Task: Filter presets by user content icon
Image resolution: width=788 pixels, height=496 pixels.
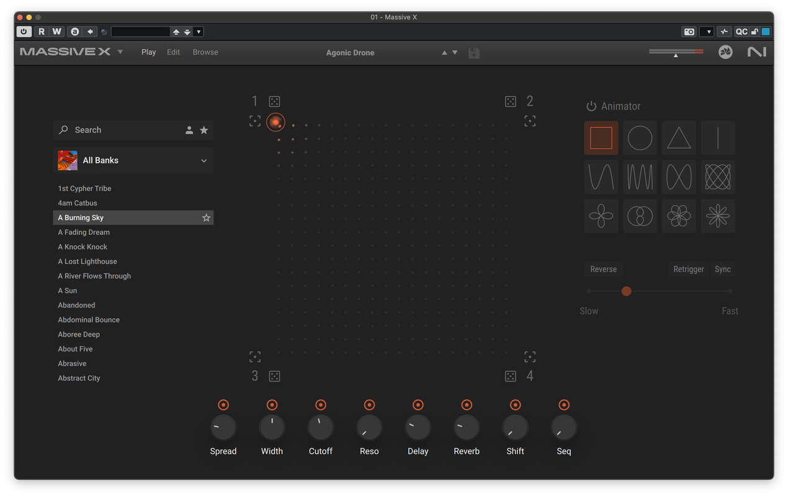Action: pyautogui.click(x=189, y=130)
